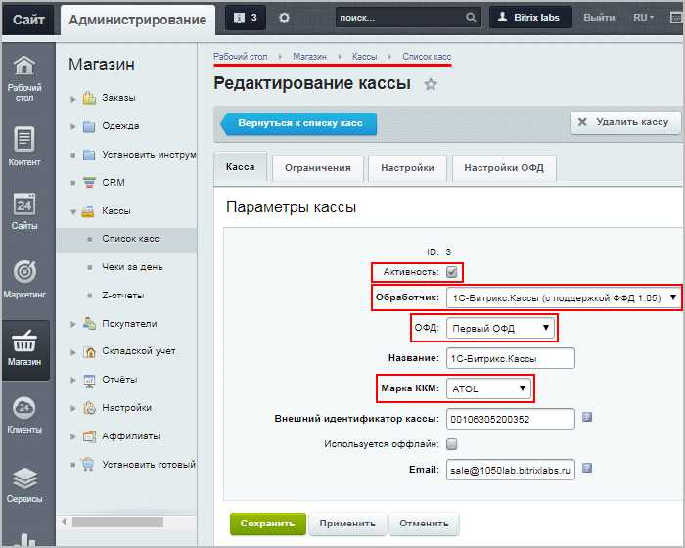Toggle the Активность checkbox
The image size is (685, 548).
click(x=452, y=272)
